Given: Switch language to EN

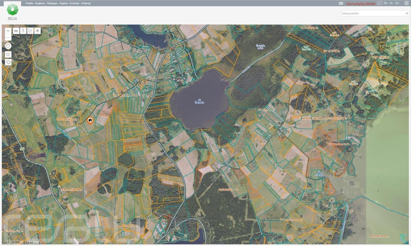Looking at the screenshot, I should [x=386, y=3].
